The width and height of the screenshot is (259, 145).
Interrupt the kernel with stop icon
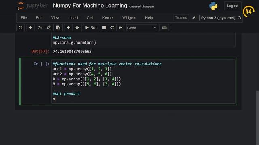pos(104,28)
